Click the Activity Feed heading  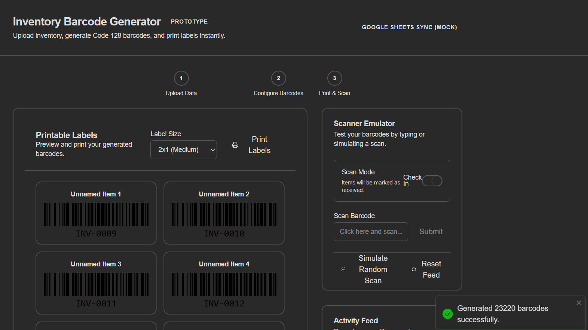[356, 321]
